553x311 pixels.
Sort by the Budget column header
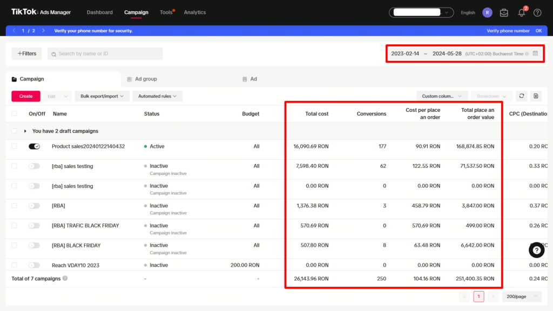[x=251, y=114]
